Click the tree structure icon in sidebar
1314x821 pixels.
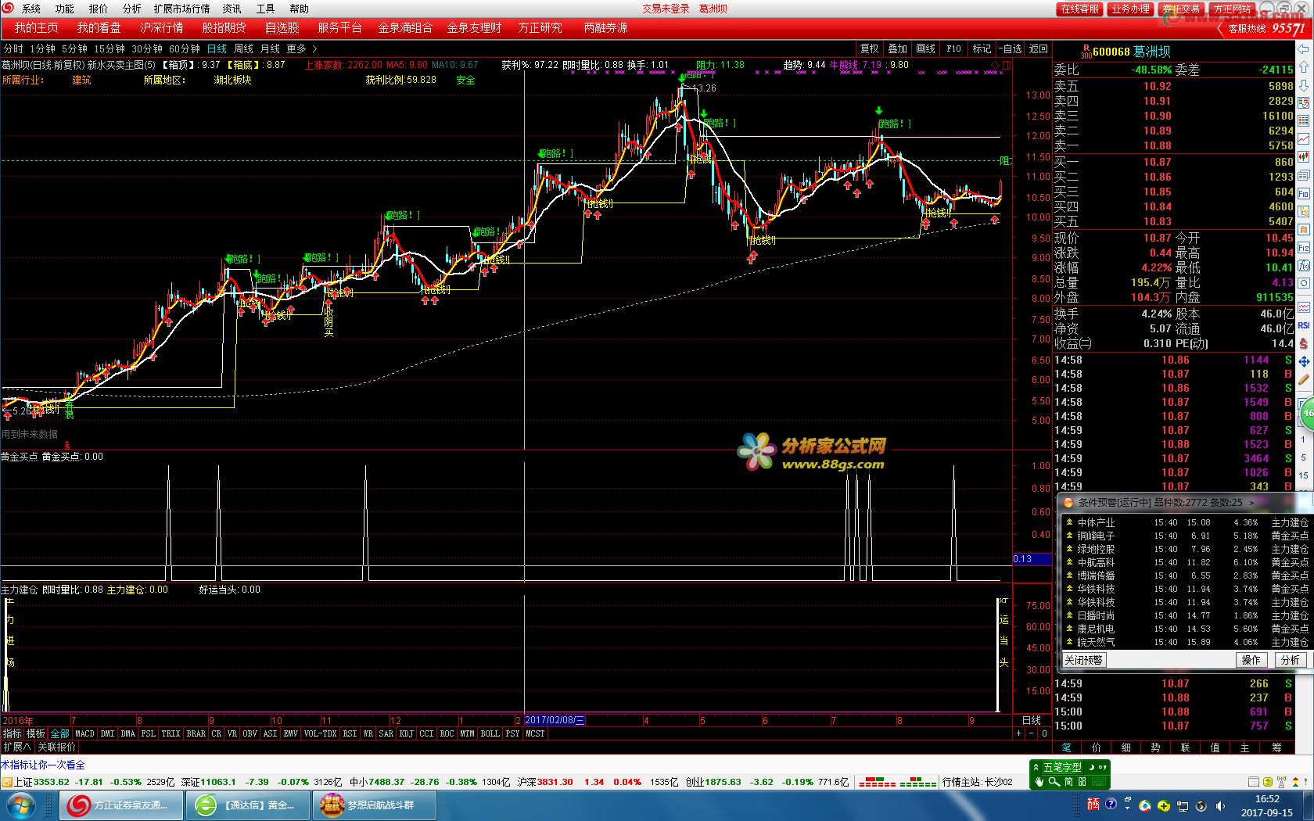pos(1304,210)
